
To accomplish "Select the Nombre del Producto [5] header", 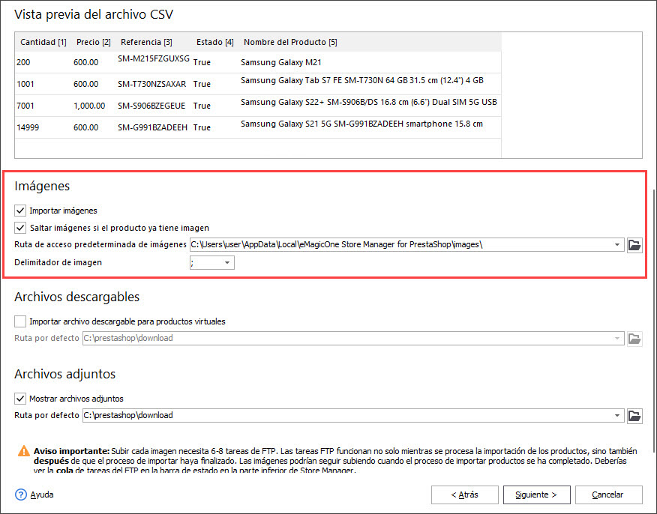I will (290, 42).
